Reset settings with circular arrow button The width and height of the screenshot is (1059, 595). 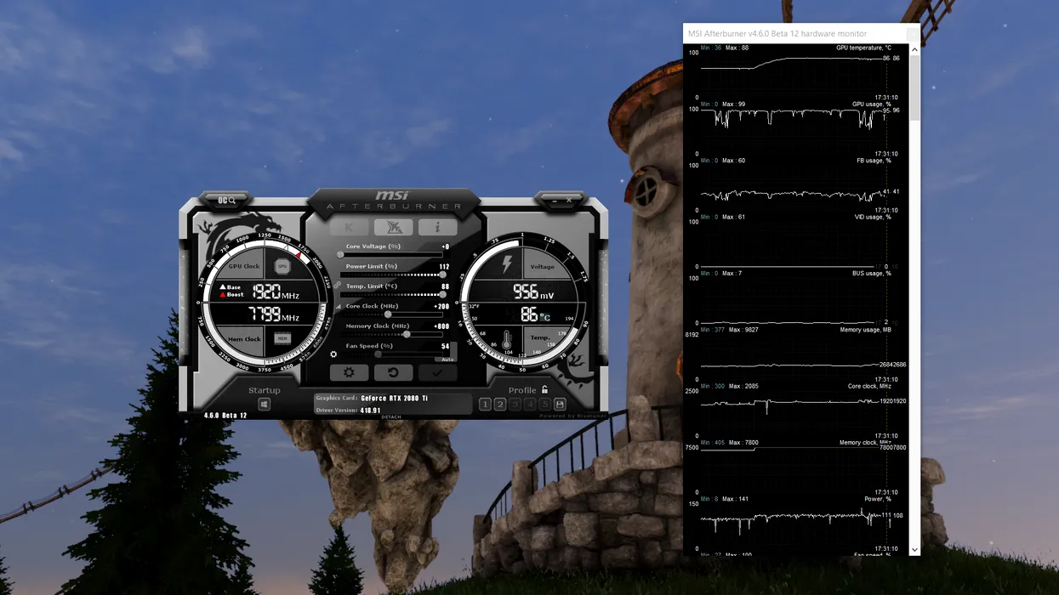(393, 372)
